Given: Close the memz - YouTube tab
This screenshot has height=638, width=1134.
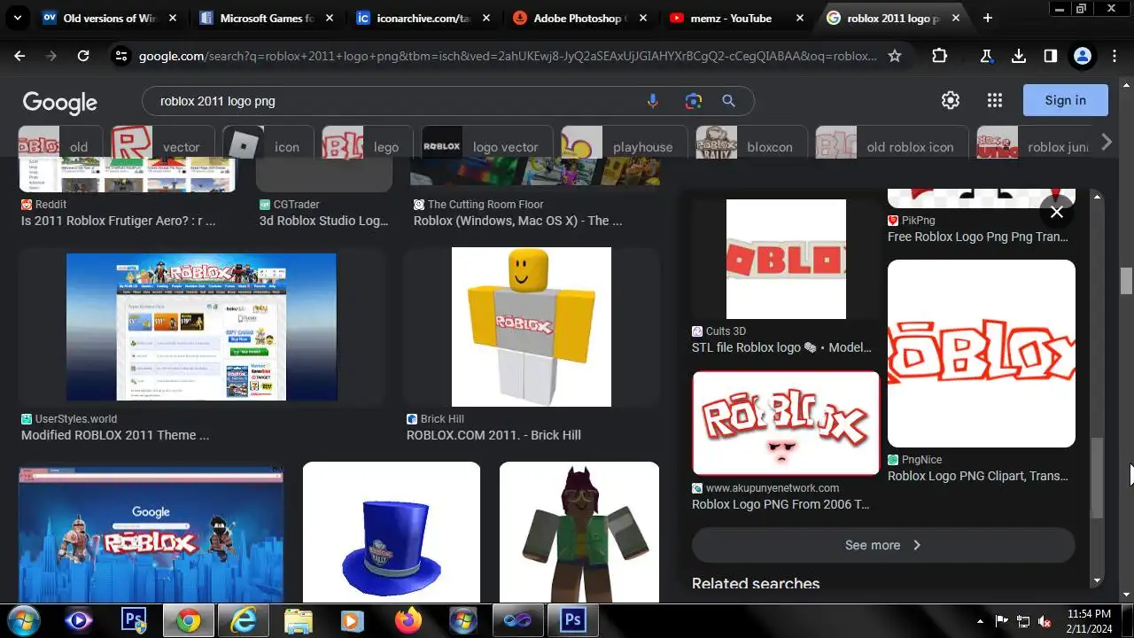Looking at the screenshot, I should (799, 18).
